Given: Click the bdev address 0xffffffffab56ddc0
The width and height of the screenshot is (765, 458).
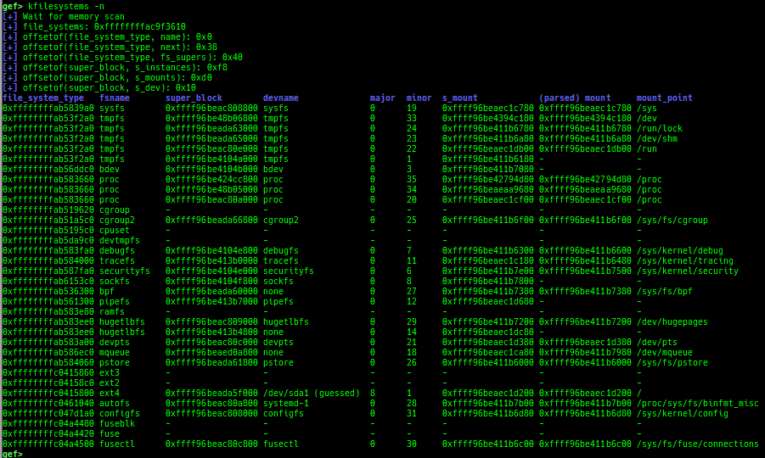Looking at the screenshot, I should [x=48, y=169].
